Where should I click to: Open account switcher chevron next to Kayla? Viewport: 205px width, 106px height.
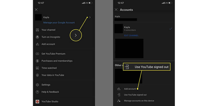point(90,17)
